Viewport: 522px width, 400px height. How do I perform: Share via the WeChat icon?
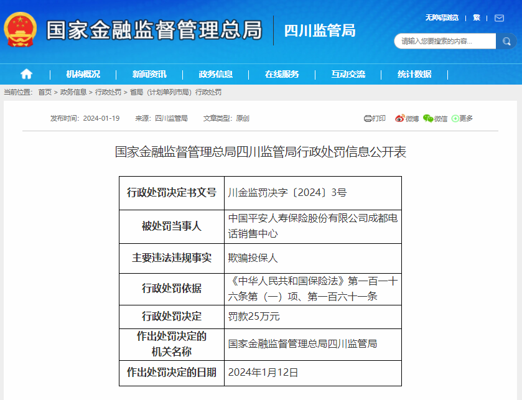click(x=428, y=118)
